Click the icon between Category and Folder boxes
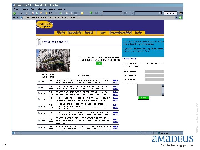The image size is (200, 150). [125, 13]
